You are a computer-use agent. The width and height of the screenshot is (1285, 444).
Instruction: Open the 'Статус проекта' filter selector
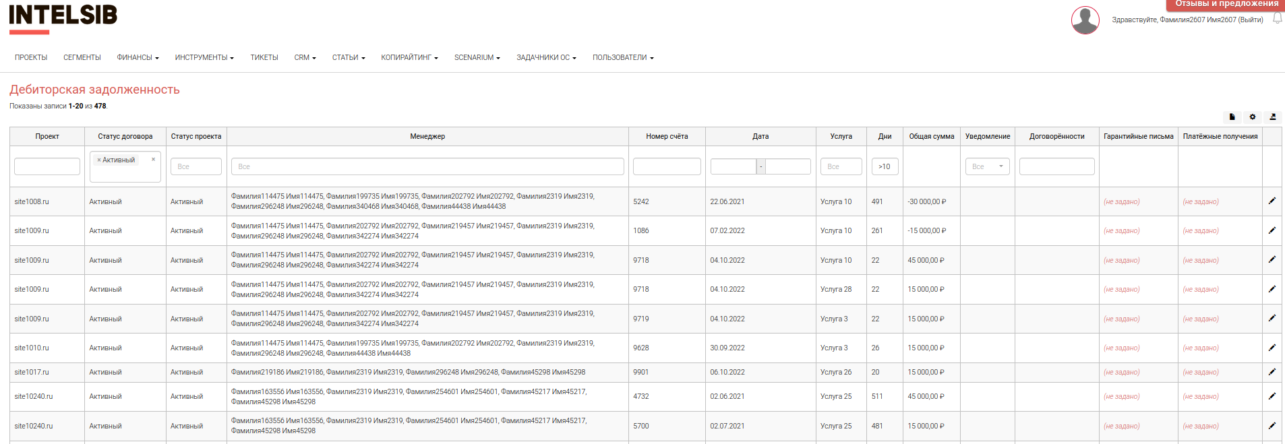click(196, 166)
